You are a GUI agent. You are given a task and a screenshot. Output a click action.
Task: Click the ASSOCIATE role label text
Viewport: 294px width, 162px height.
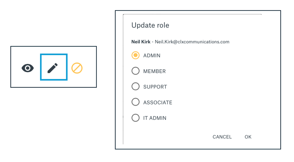[x=158, y=102]
